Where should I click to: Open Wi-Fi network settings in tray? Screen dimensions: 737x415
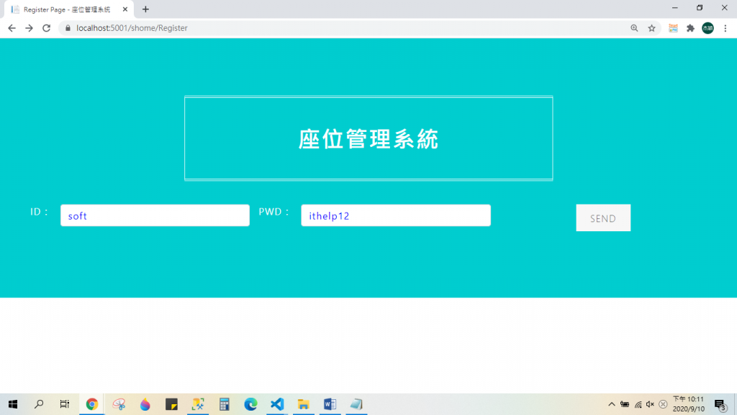(638, 404)
